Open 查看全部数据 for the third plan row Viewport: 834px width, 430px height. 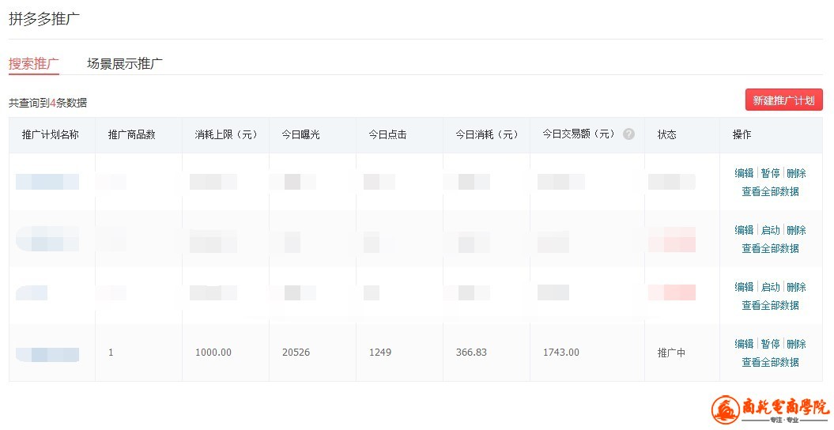[770, 305]
